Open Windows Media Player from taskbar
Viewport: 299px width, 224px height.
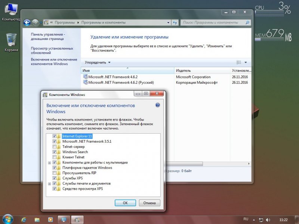click(50, 220)
